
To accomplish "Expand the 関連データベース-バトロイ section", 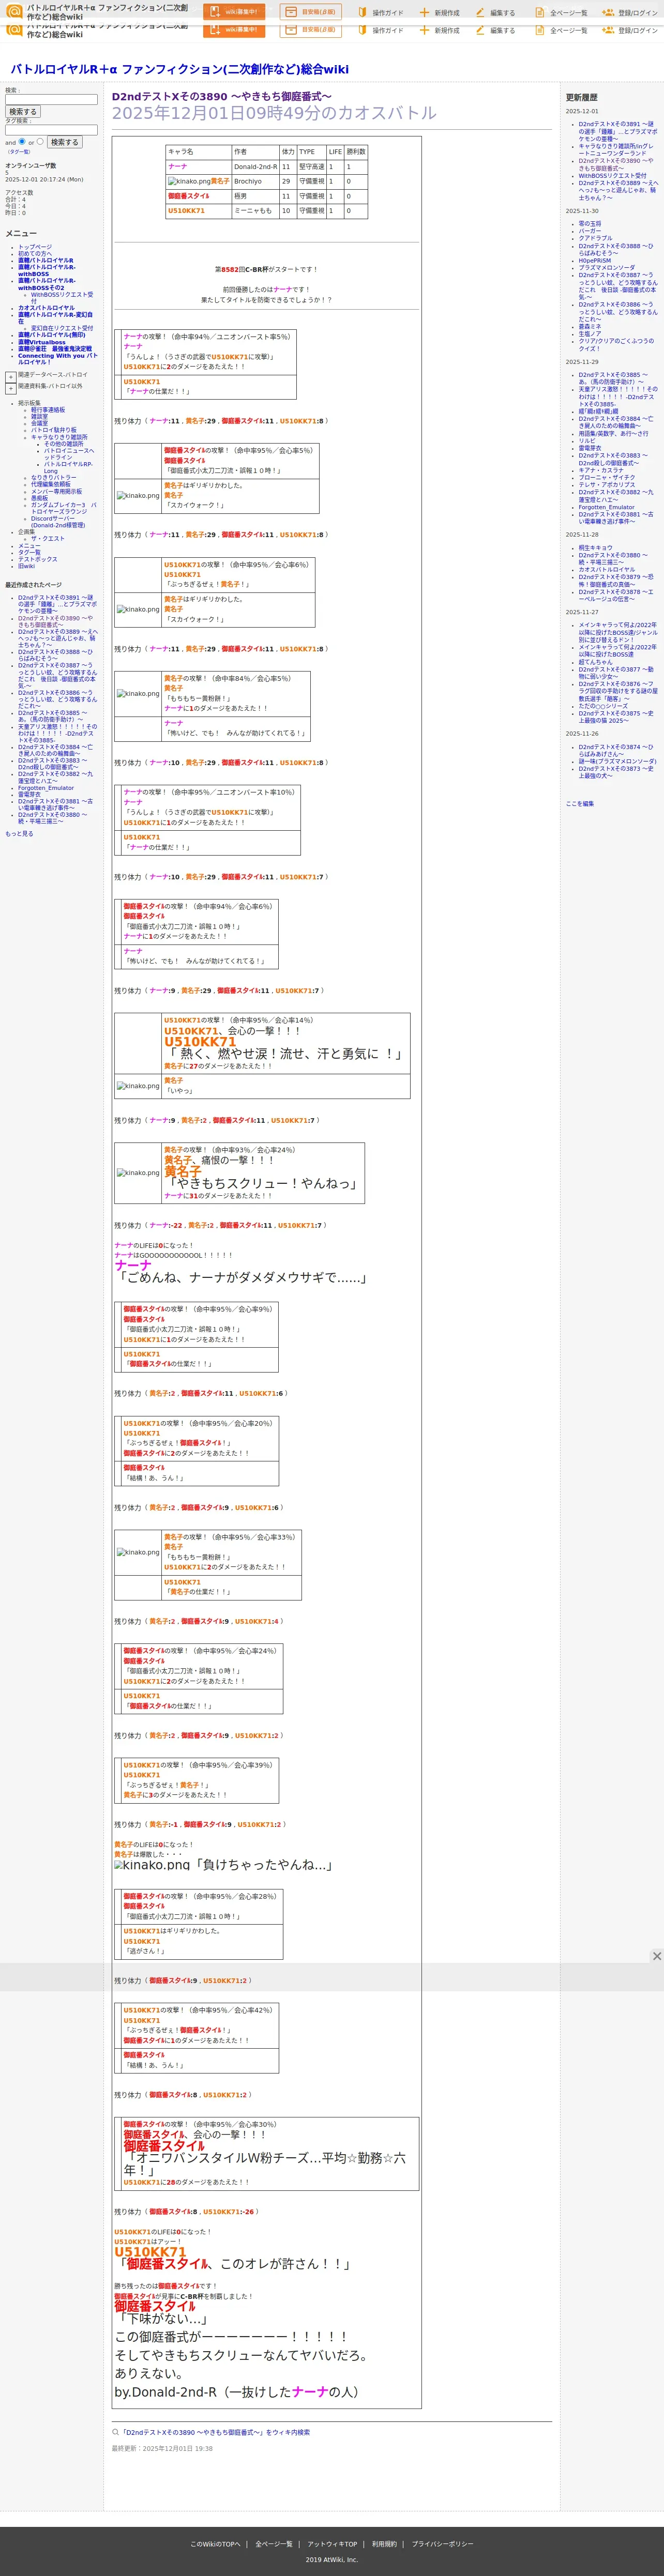I will point(11,376).
